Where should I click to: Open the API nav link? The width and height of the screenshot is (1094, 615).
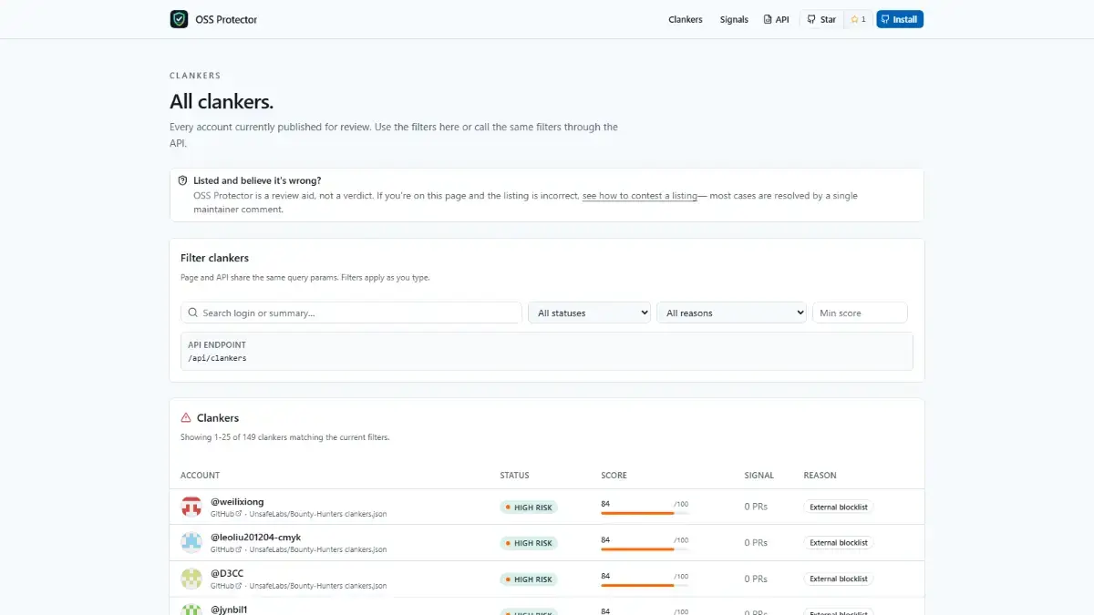tap(776, 19)
